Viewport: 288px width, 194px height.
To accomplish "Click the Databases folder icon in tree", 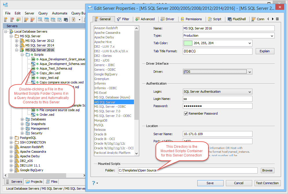I will 28,120.
